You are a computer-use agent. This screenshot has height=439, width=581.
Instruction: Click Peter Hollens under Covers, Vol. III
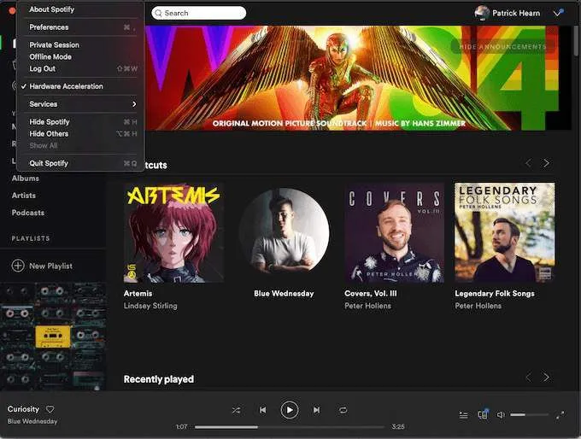tap(367, 306)
